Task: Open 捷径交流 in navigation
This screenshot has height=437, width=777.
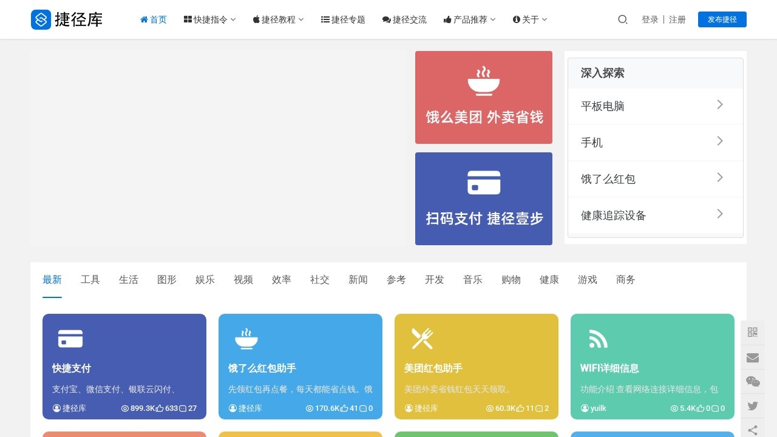Action: pos(404,19)
